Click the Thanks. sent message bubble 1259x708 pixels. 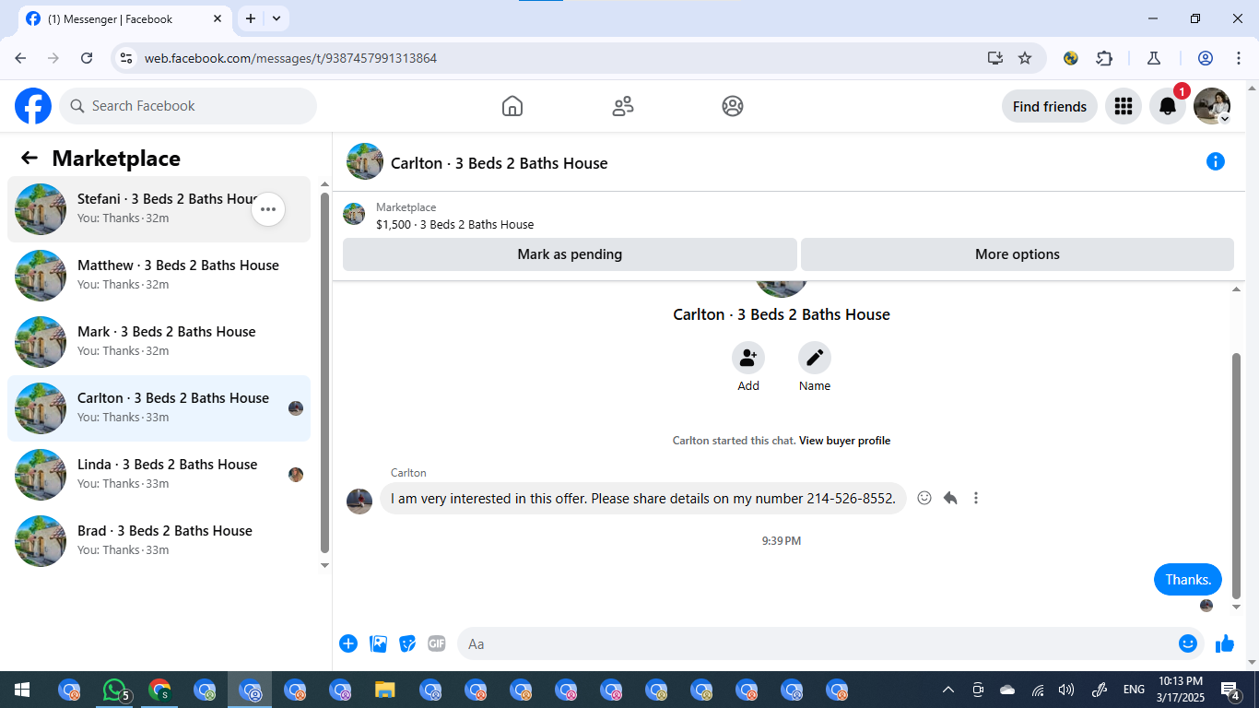pos(1188,579)
